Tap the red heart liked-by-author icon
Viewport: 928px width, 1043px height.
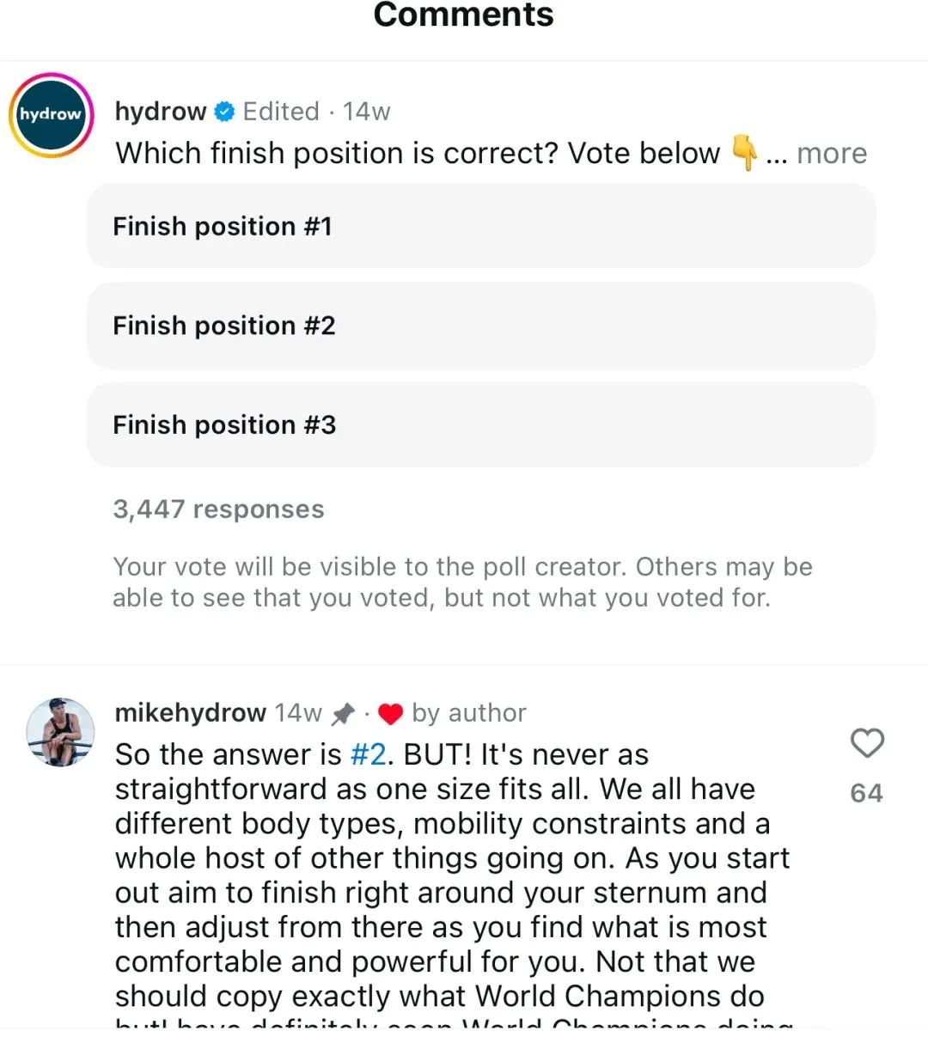[391, 714]
